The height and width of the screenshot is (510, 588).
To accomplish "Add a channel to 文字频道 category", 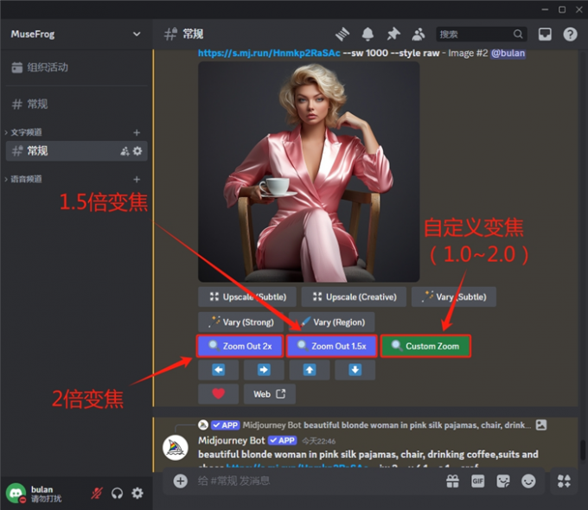I will coord(137,132).
